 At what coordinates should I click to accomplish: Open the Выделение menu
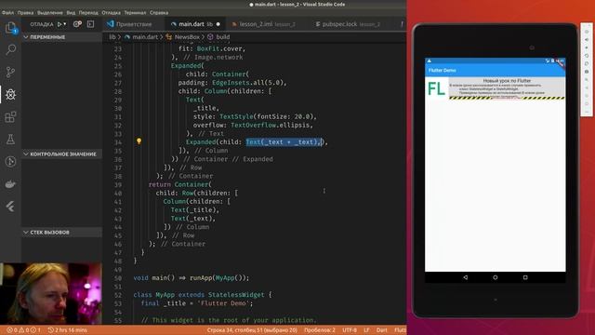pyautogui.click(x=49, y=12)
